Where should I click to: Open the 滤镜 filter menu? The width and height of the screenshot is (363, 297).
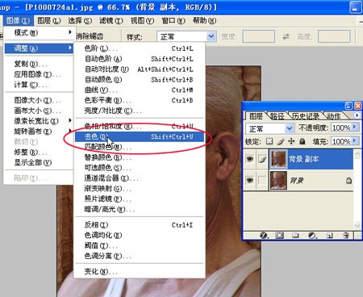111,20
